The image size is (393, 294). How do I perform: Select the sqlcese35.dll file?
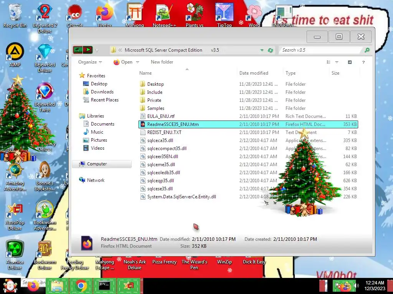(x=160, y=188)
